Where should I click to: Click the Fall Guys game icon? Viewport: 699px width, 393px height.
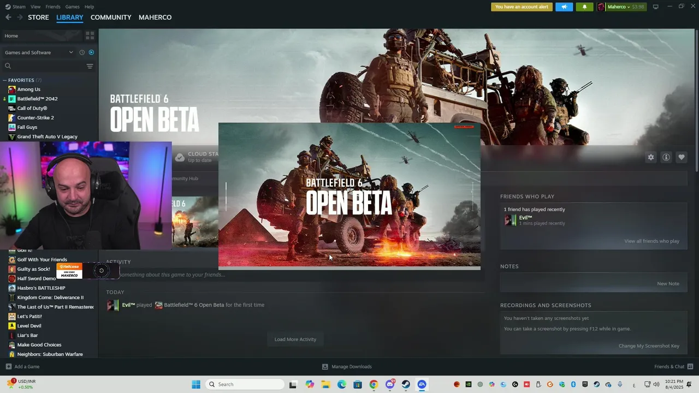tap(12, 127)
